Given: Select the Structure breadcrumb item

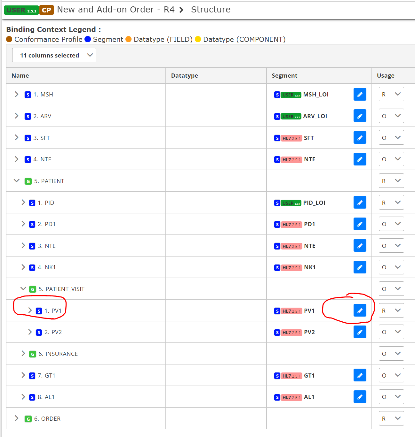Looking at the screenshot, I should (x=211, y=9).
